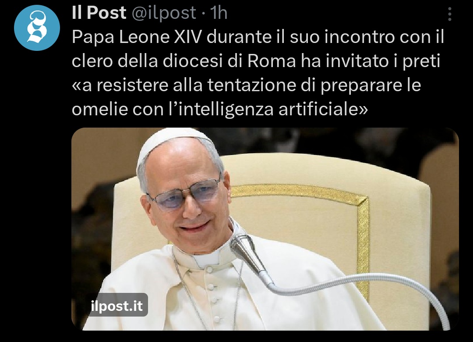Click the first line mentioning 'Papa Leone XIV'
Screen dimensions: 473x342
[x=258, y=37]
